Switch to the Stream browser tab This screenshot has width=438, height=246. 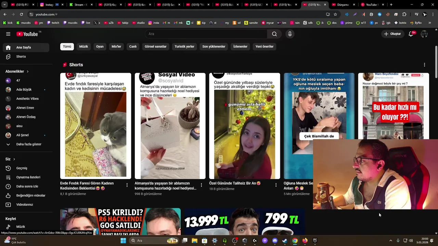(x=81, y=5)
